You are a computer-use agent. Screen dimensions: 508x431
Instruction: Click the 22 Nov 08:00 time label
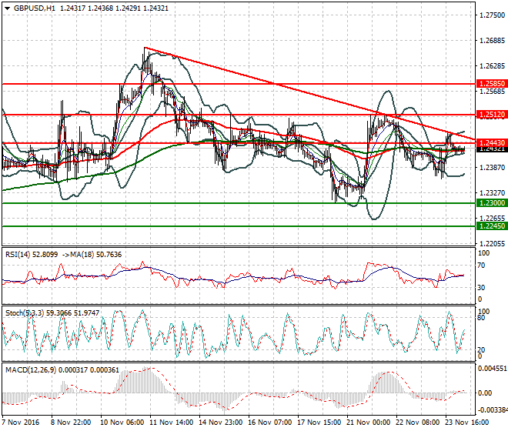pos(418,423)
